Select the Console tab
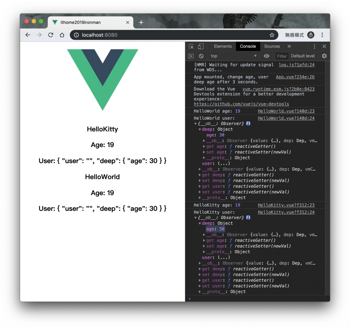 [248, 46]
